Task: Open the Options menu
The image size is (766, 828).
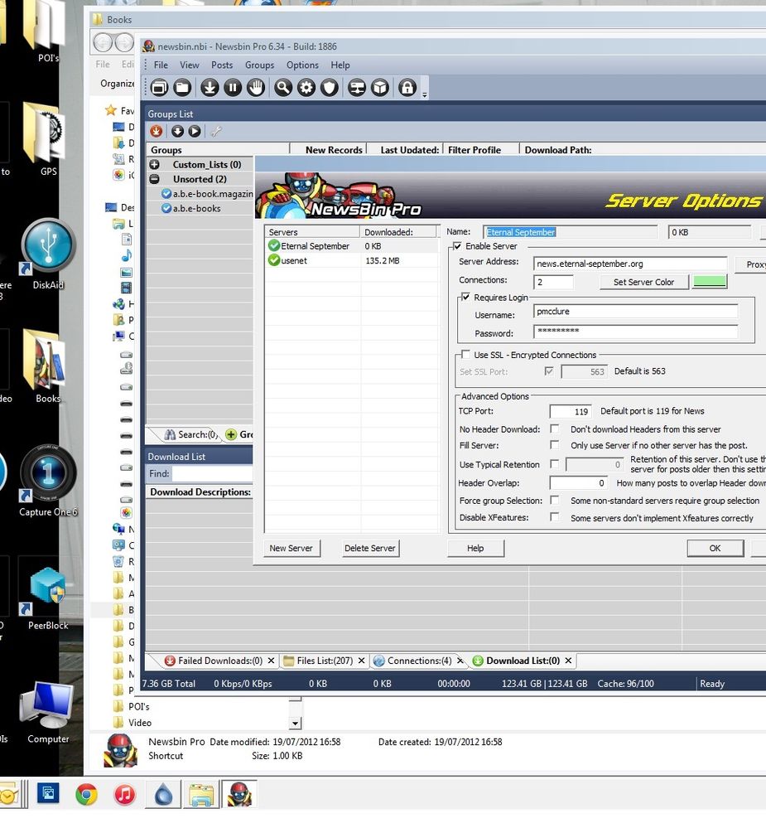Action: click(x=302, y=65)
